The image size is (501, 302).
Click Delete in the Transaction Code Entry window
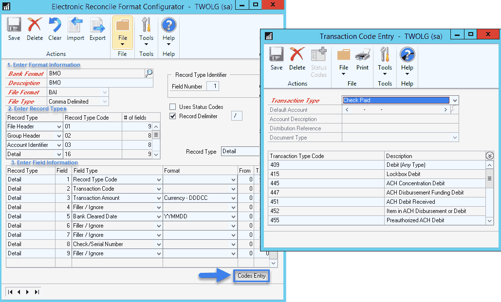click(297, 59)
